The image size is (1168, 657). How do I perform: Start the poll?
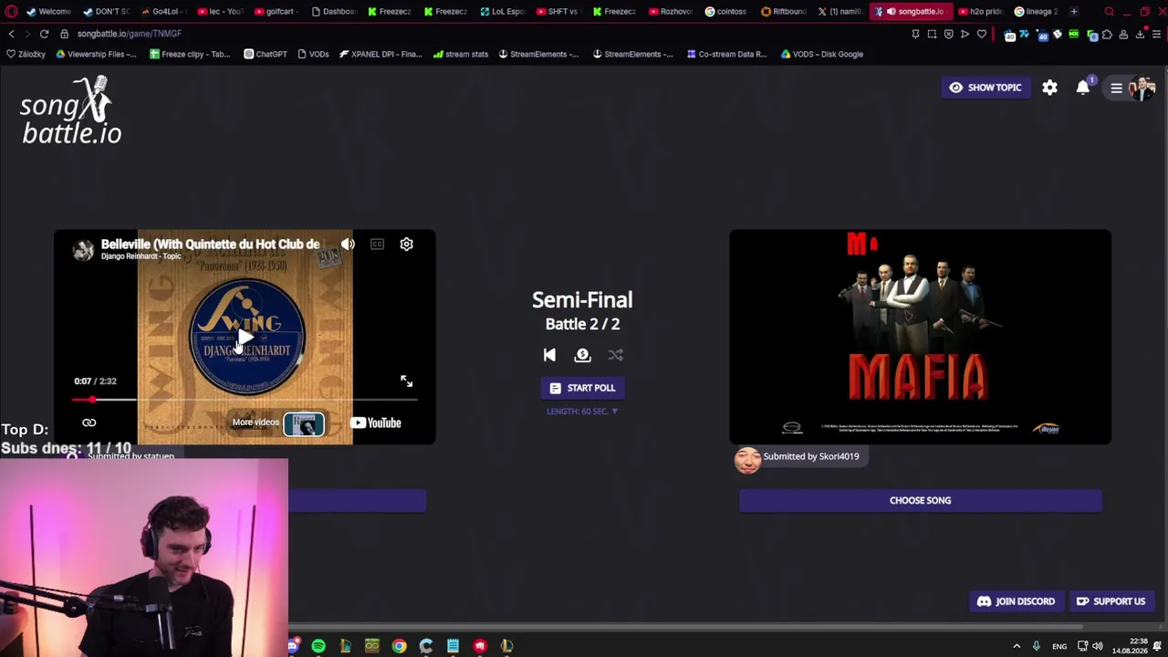click(582, 388)
